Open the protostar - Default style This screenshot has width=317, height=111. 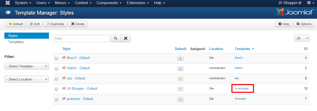click(80, 99)
